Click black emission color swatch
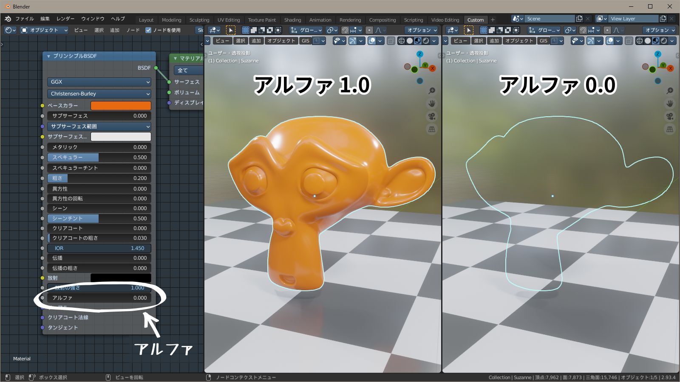 tap(121, 278)
